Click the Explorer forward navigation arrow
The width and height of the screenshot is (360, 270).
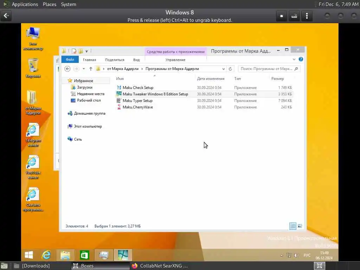click(76, 69)
